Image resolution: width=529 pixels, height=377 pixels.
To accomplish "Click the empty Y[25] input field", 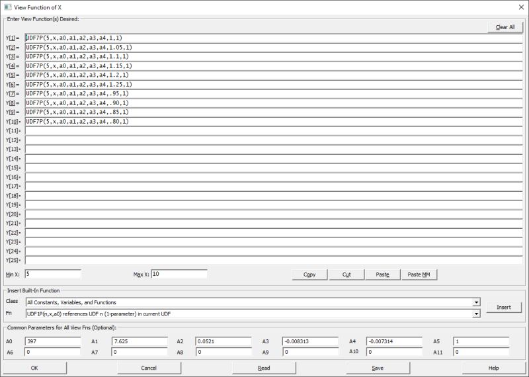I will pos(274,261).
